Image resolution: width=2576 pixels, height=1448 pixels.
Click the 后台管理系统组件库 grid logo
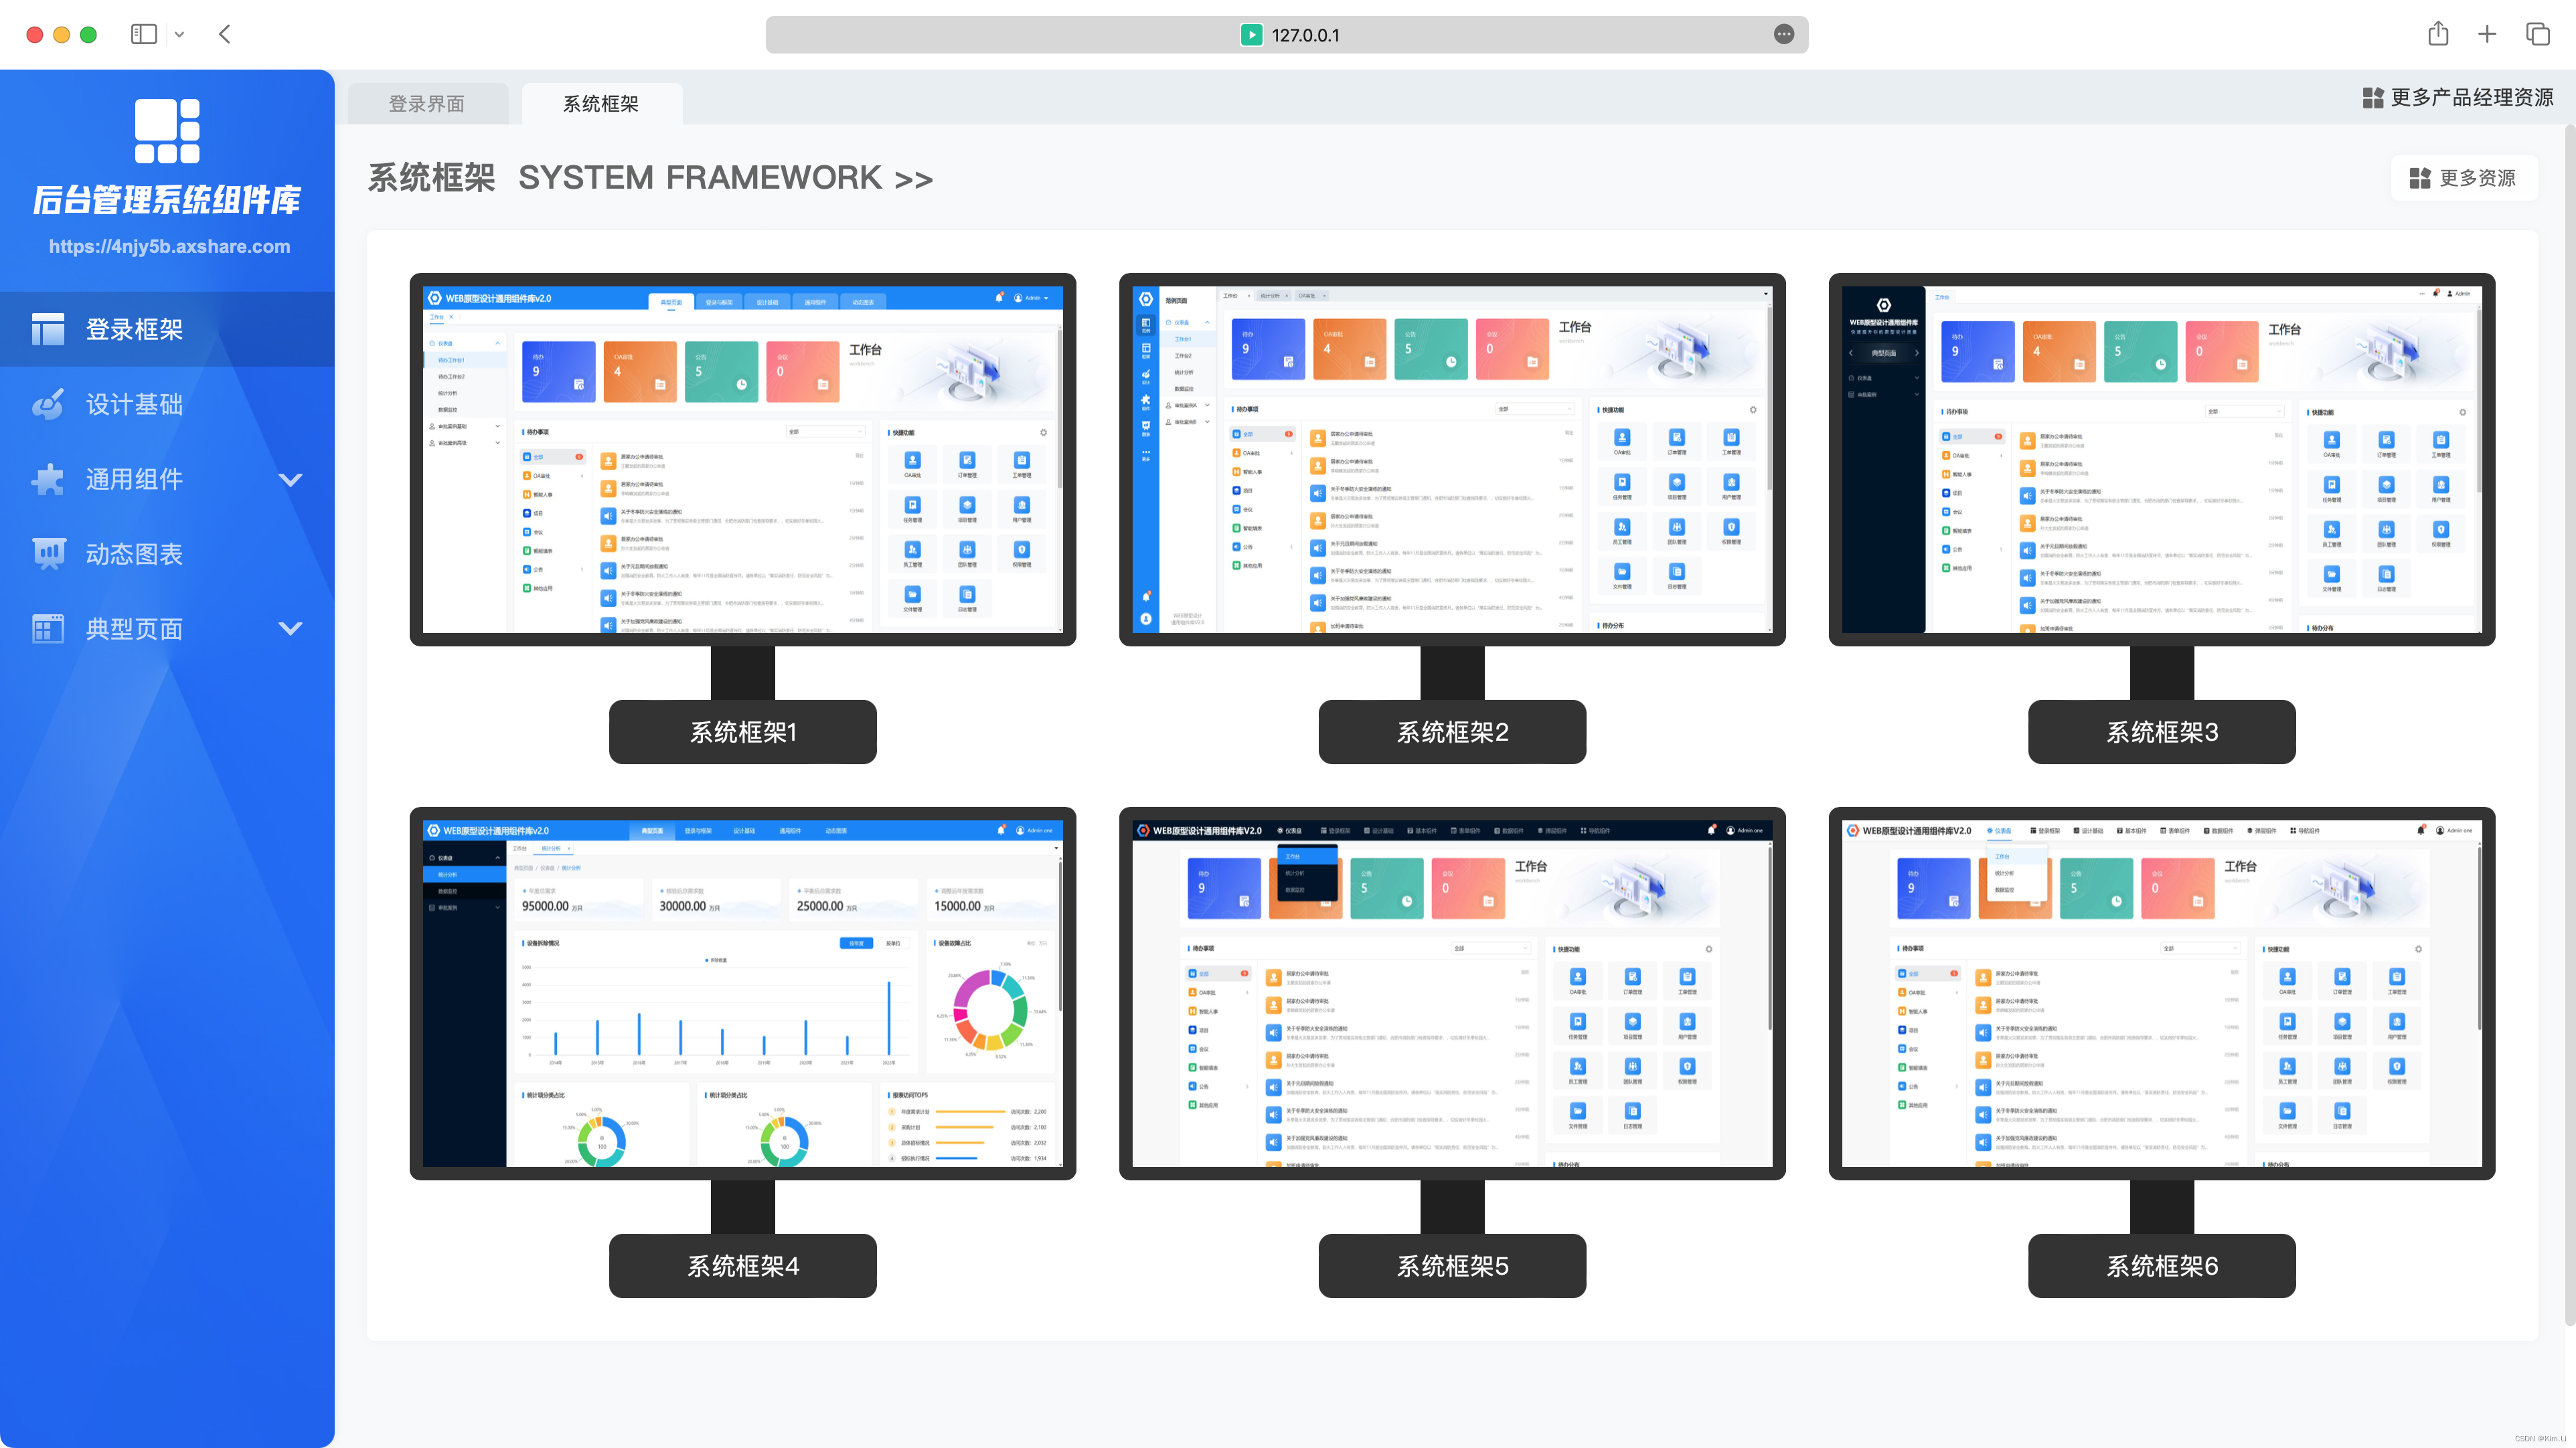coord(167,131)
